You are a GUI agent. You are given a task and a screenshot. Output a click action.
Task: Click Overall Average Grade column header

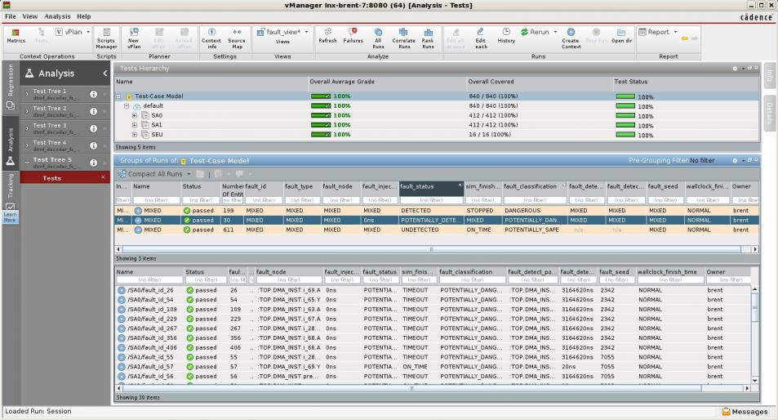(387, 82)
